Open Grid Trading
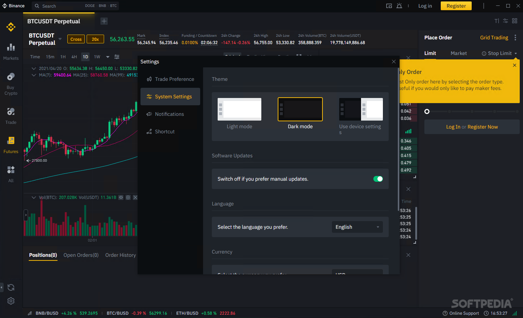 (x=494, y=38)
